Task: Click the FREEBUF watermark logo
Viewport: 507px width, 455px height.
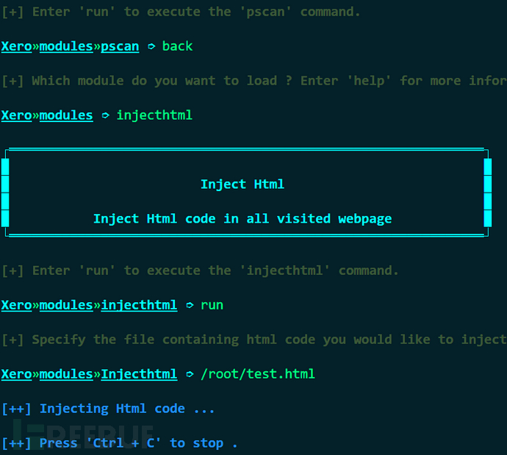Action: (x=84, y=434)
